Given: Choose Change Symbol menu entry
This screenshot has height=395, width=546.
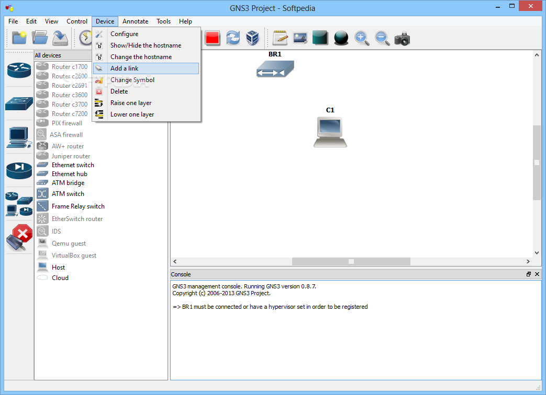Looking at the screenshot, I should pyautogui.click(x=146, y=80).
